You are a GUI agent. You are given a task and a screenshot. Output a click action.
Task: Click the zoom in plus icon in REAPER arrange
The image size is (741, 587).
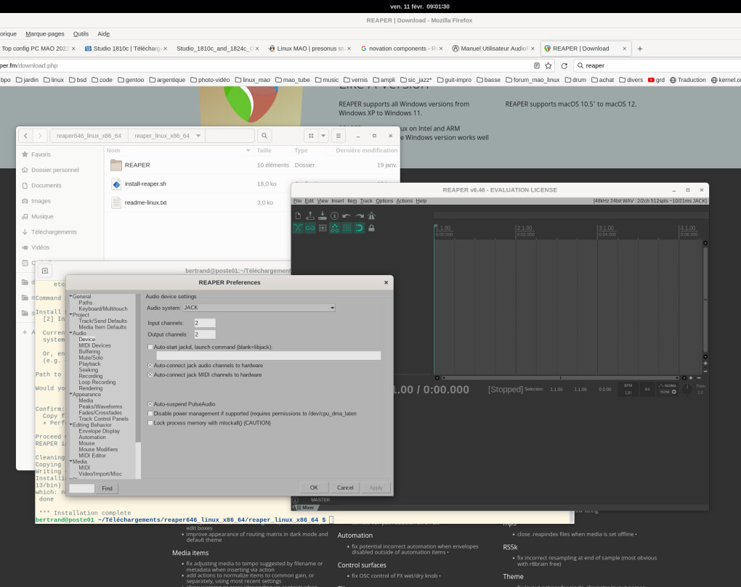(x=691, y=378)
